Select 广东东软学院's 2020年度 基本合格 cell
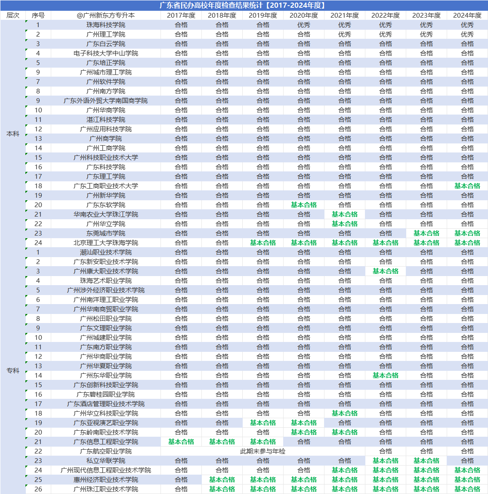This screenshot has width=488, height=494. pos(304,205)
